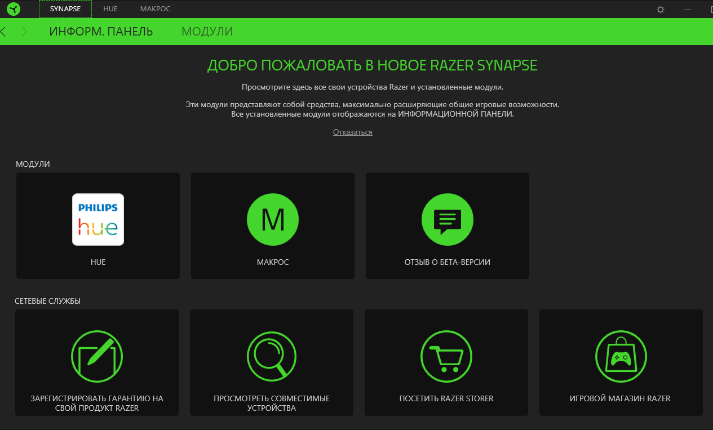
Task: Go back with the left arrow
Action: (3, 32)
